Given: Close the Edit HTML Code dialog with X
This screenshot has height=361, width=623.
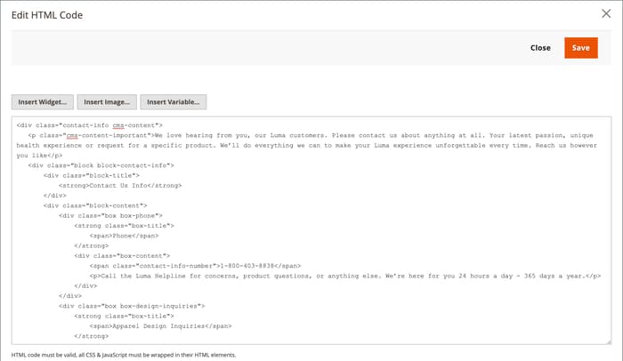Looking at the screenshot, I should click(x=606, y=13).
